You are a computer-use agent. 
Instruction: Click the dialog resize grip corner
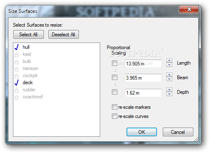click(196, 139)
